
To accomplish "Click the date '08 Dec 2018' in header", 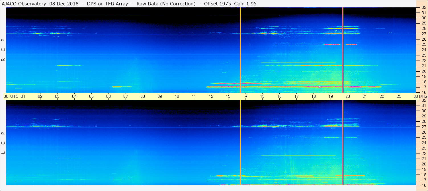I will click(x=64, y=4).
